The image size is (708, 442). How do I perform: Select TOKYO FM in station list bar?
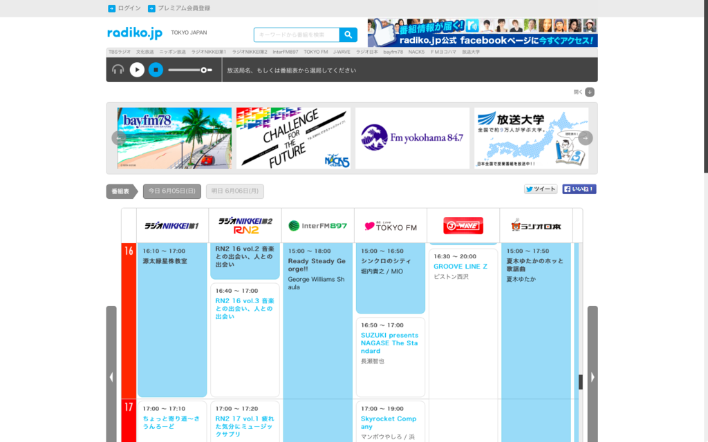315,52
